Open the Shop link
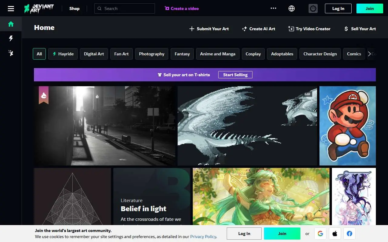This screenshot has width=388, height=242. coord(74,8)
